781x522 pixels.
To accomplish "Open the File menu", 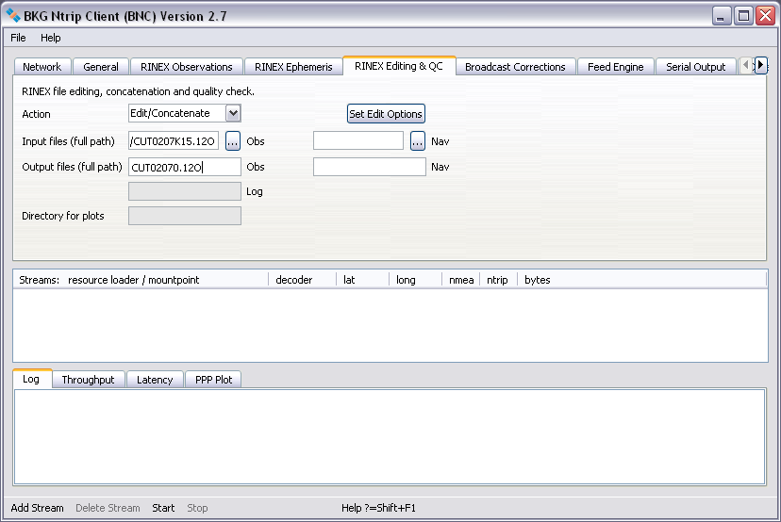I will tap(19, 38).
